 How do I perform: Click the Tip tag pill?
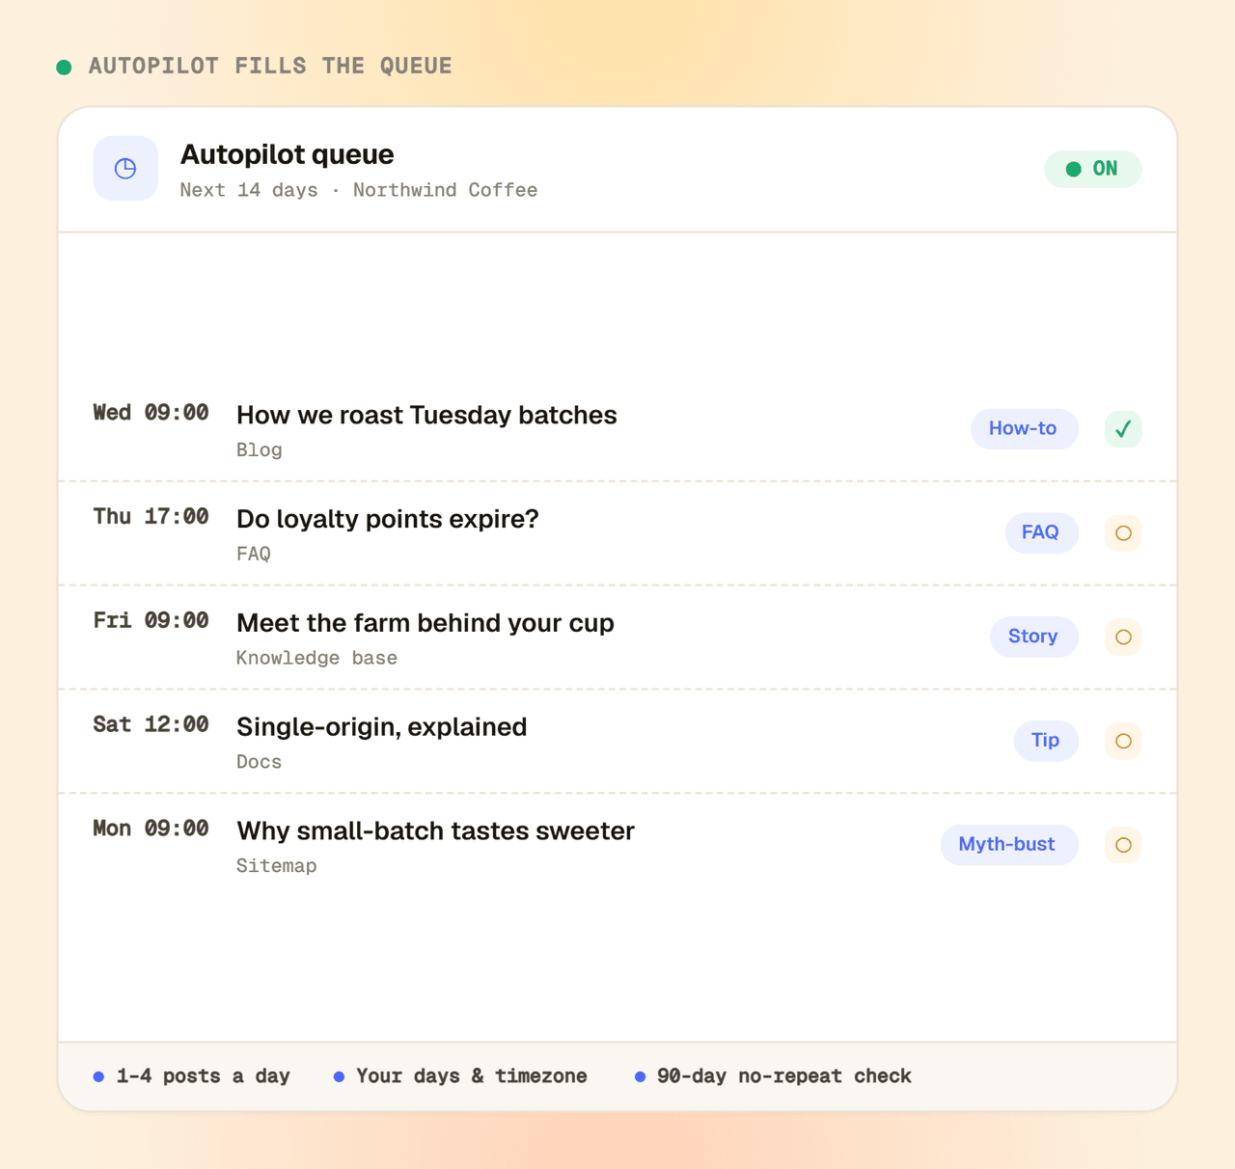(1046, 741)
